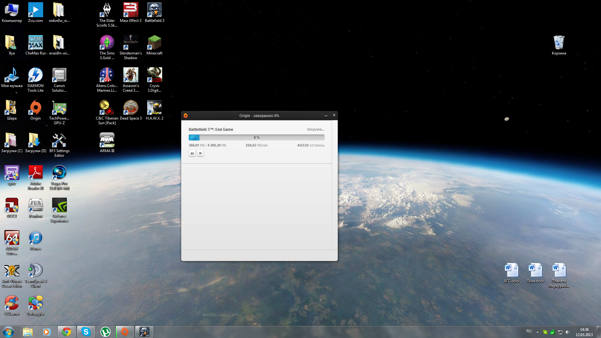601x338 pixels.
Task: Select the cpuz desktop icon
Action: coord(12,176)
